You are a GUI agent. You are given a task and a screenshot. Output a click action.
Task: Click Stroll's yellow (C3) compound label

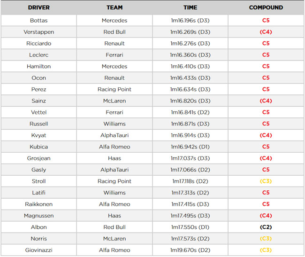266,181
